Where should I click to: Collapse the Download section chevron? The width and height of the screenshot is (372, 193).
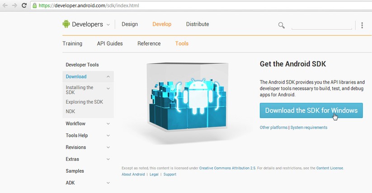point(108,76)
